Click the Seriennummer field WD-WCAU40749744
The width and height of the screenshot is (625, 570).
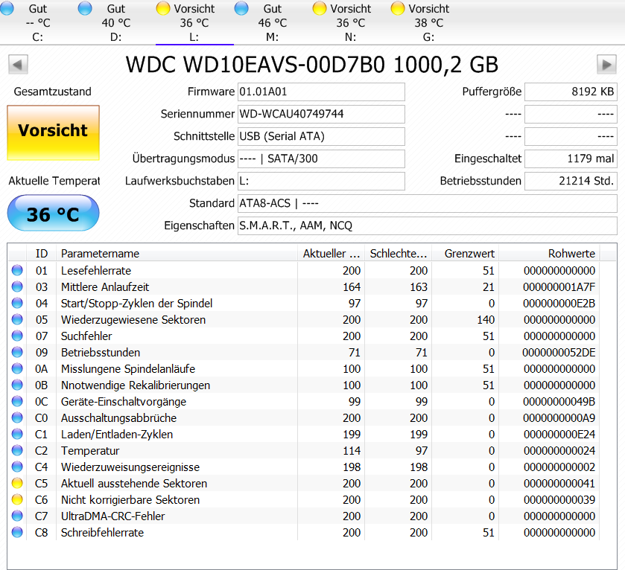tap(321, 115)
